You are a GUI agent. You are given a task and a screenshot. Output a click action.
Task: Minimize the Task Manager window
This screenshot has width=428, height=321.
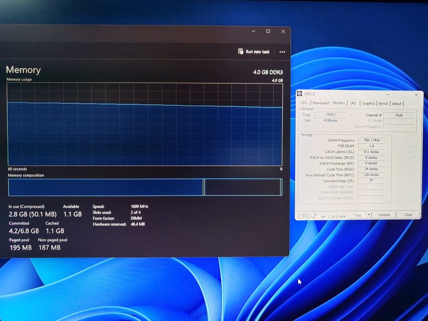pos(253,31)
